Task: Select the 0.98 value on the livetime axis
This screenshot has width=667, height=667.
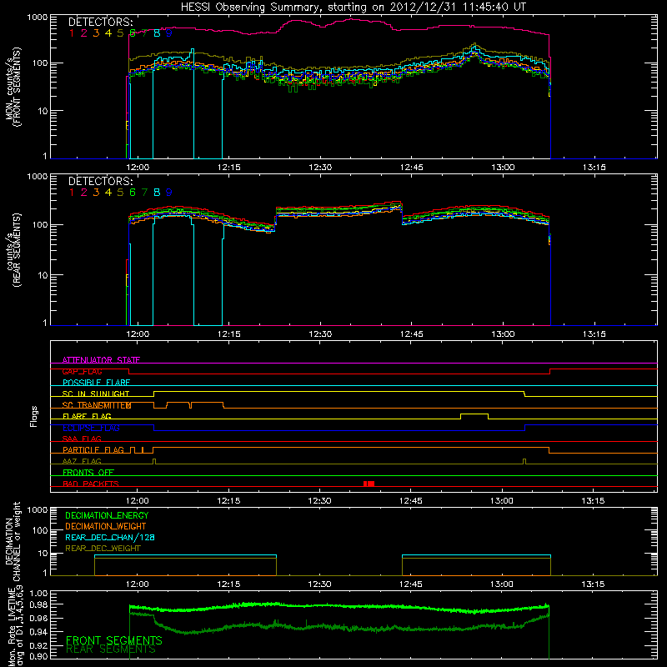Action: pyautogui.click(x=38, y=604)
